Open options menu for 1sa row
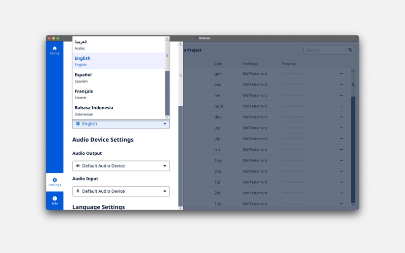Screen dimensions: 405x253 tap(341, 160)
